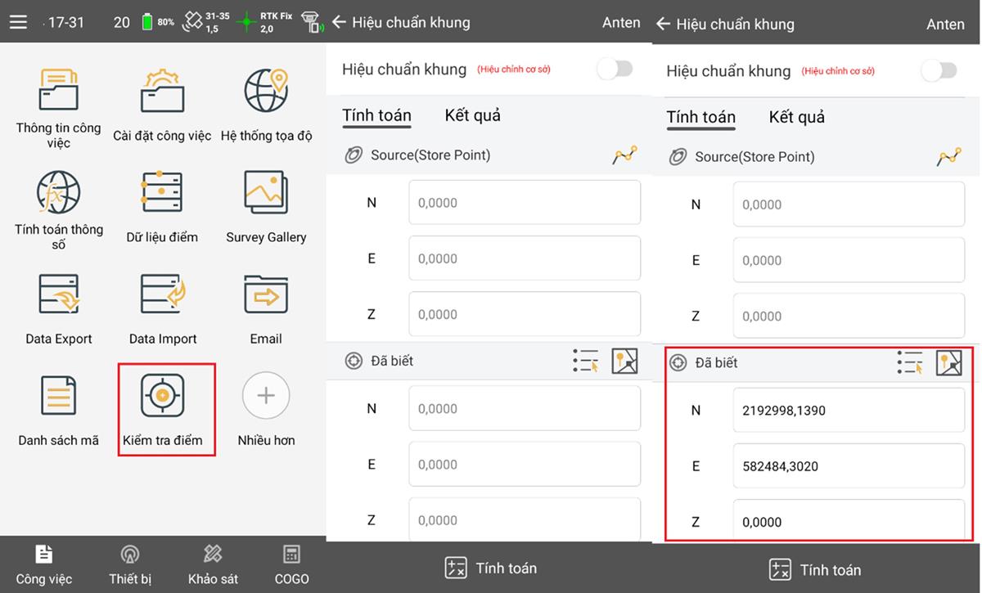Click the N field showing 2192998,1390
This screenshot has height=593, width=982.
[x=848, y=411]
